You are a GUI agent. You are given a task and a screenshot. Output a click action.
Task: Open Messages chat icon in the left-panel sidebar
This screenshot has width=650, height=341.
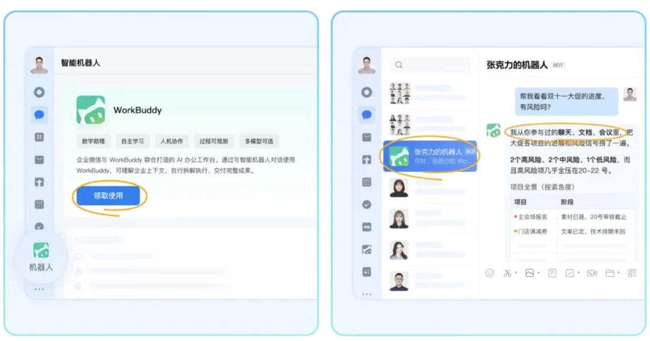pos(39,115)
